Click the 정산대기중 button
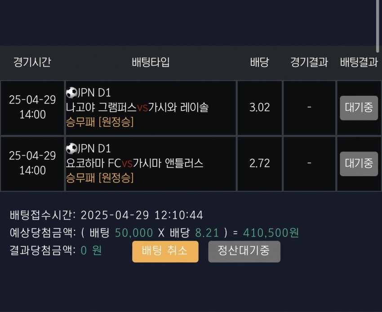 coord(244,251)
